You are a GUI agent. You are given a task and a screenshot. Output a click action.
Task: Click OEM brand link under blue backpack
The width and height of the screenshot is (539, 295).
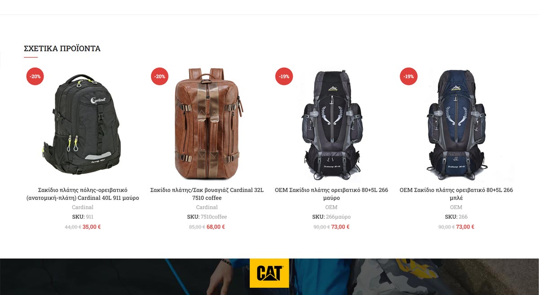click(x=456, y=207)
